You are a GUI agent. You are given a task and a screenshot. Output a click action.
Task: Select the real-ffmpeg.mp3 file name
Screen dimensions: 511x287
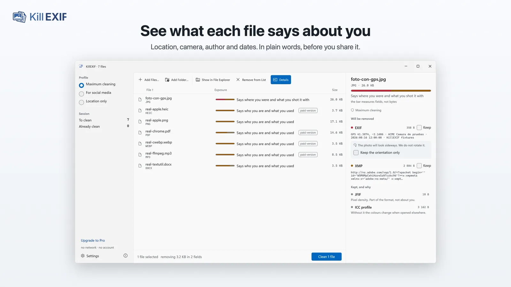coord(158,153)
